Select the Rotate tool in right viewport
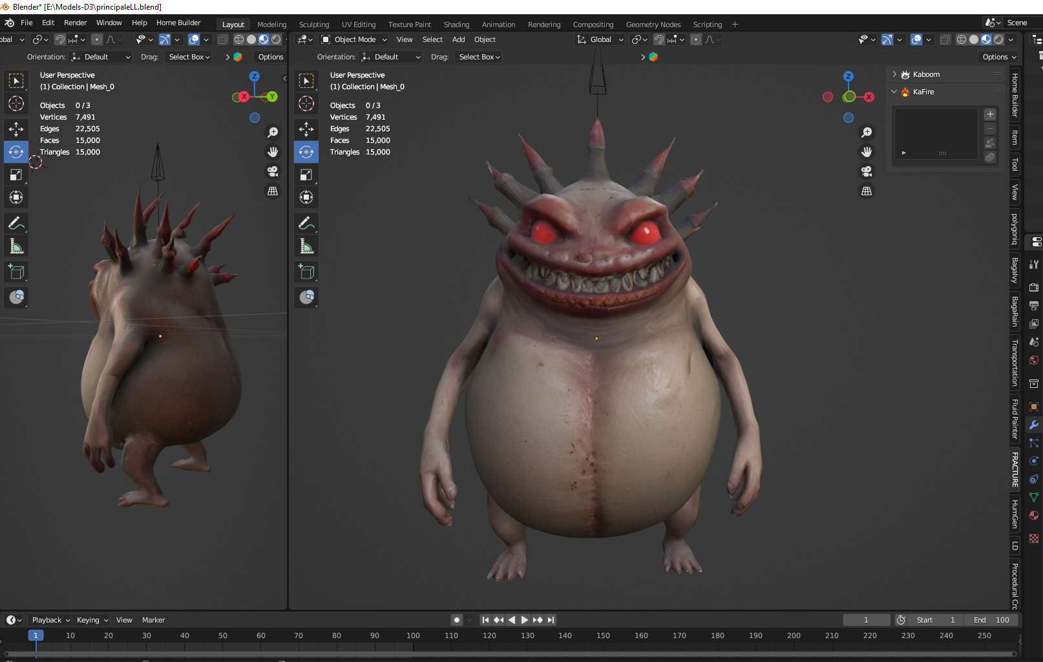 coord(306,152)
